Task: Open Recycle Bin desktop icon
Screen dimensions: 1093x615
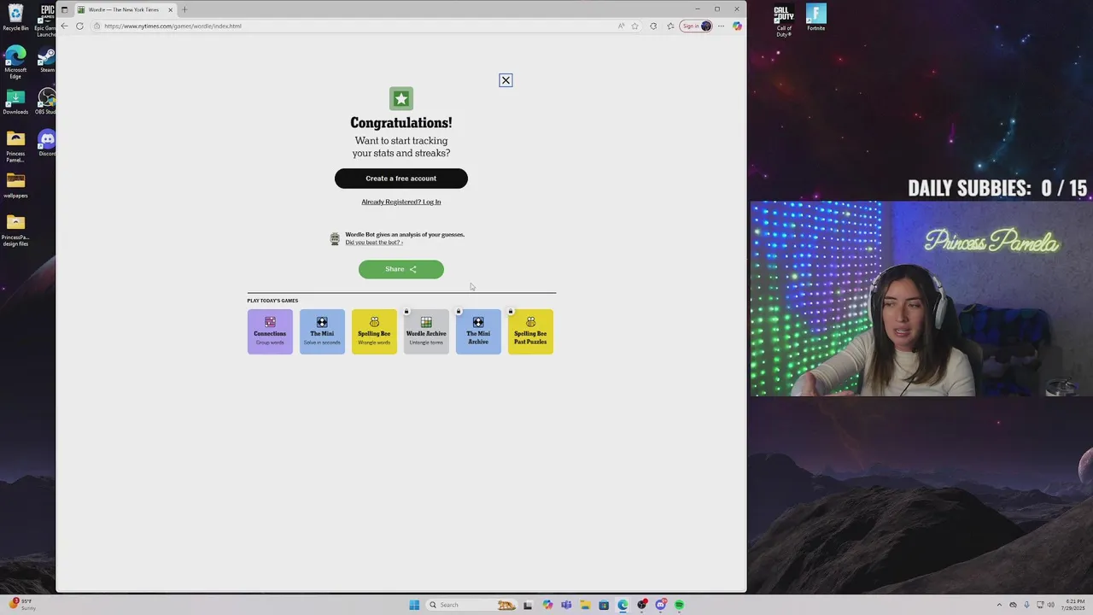Action: pos(15,17)
